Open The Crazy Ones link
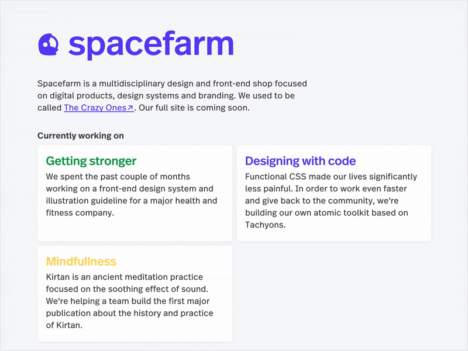468x351 pixels. [x=97, y=108]
